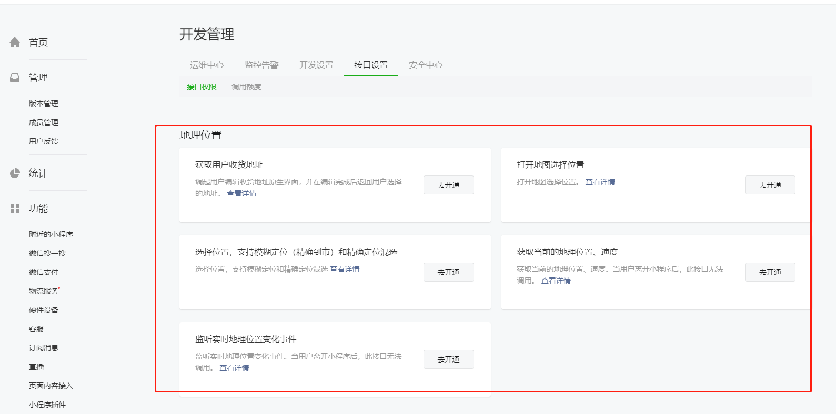The height and width of the screenshot is (414, 836).
Task: Select 成员管理 in the sidebar
Action: pyautogui.click(x=44, y=122)
